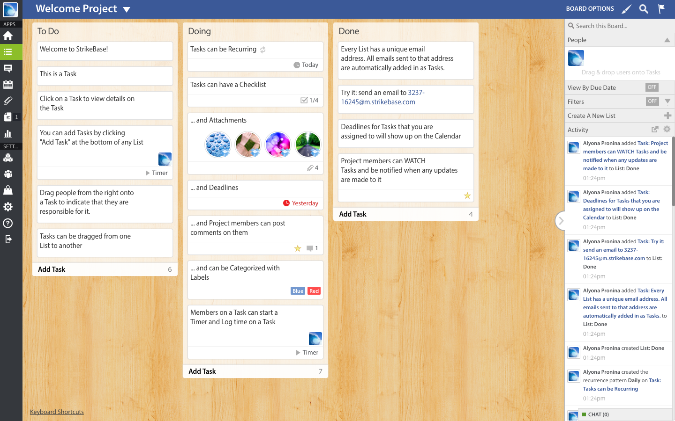Open the help question mark icon
675x421 pixels.
pos(8,223)
